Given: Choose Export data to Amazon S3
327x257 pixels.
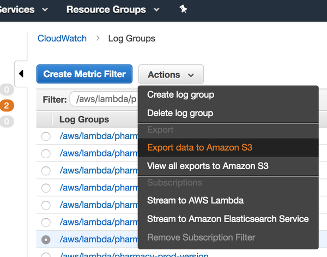Looking at the screenshot, I should pyautogui.click(x=199, y=147).
